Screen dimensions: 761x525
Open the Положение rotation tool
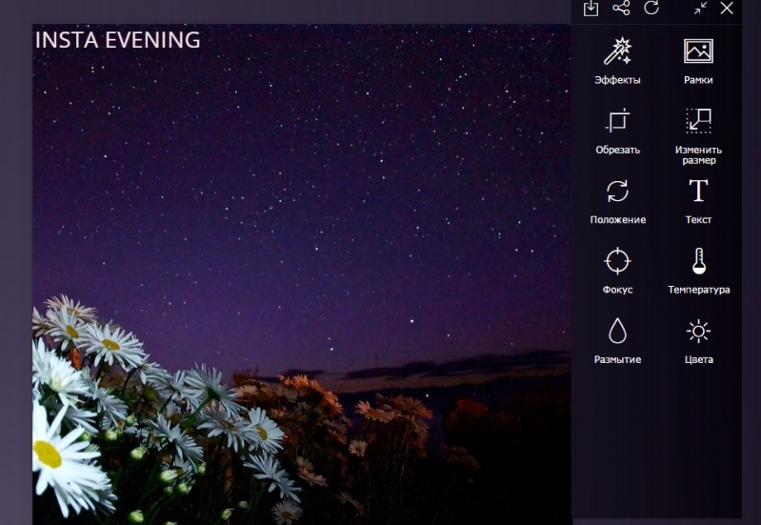(617, 202)
